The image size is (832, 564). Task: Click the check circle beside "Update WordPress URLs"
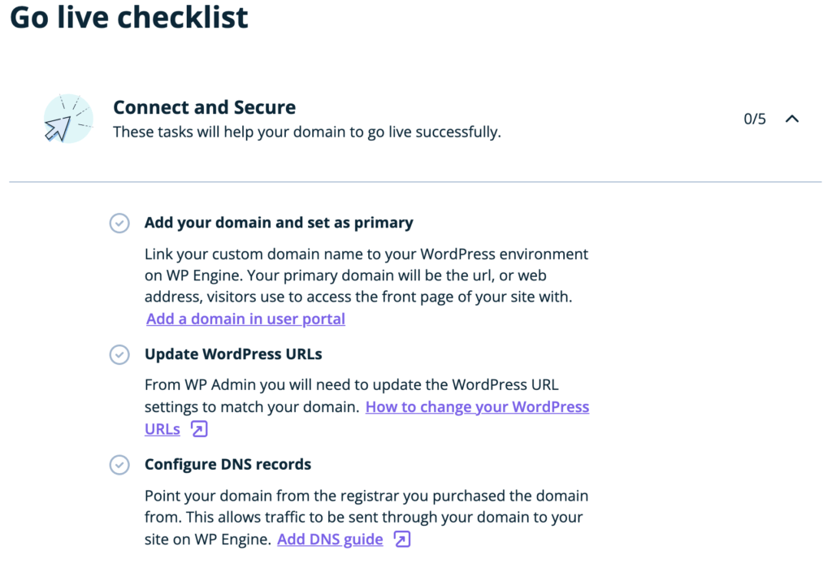(x=119, y=355)
